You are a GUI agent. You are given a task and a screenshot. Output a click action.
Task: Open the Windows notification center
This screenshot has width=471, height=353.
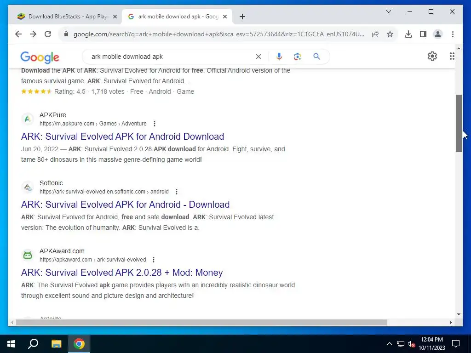point(456,344)
